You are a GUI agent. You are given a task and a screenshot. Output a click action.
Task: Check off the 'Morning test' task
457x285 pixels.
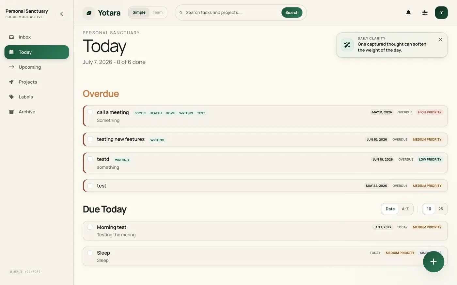(x=90, y=227)
